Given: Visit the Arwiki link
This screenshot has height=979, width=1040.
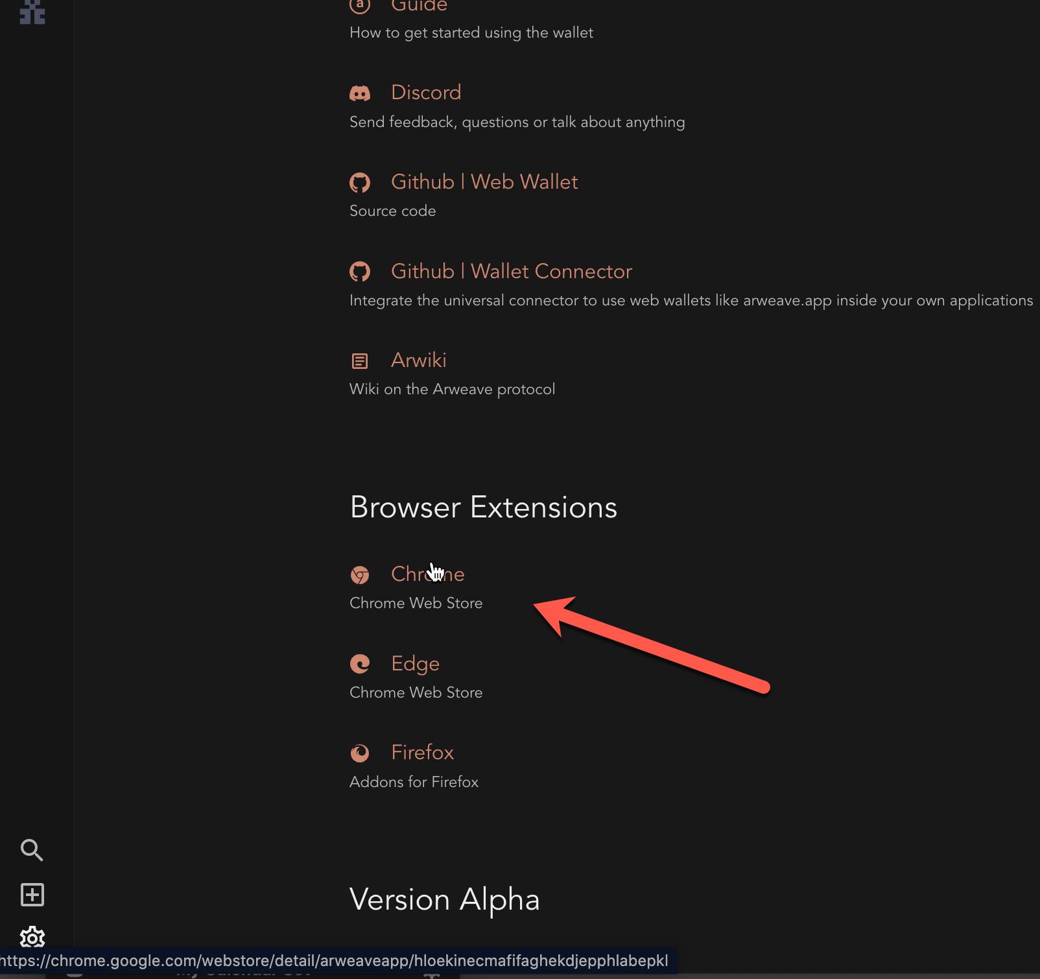Looking at the screenshot, I should 418,360.
